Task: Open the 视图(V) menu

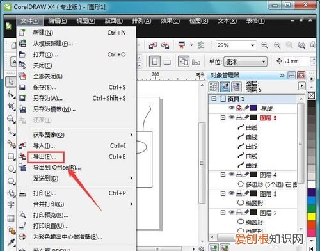Action: coord(86,21)
